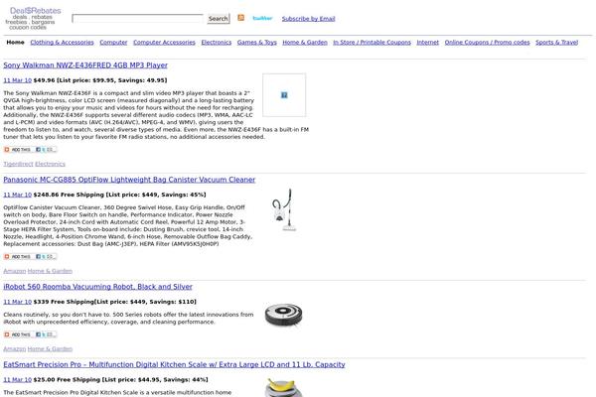
Task: Click the 11 Mar 10 date on Panasonic deal
Action: [x=18, y=195]
